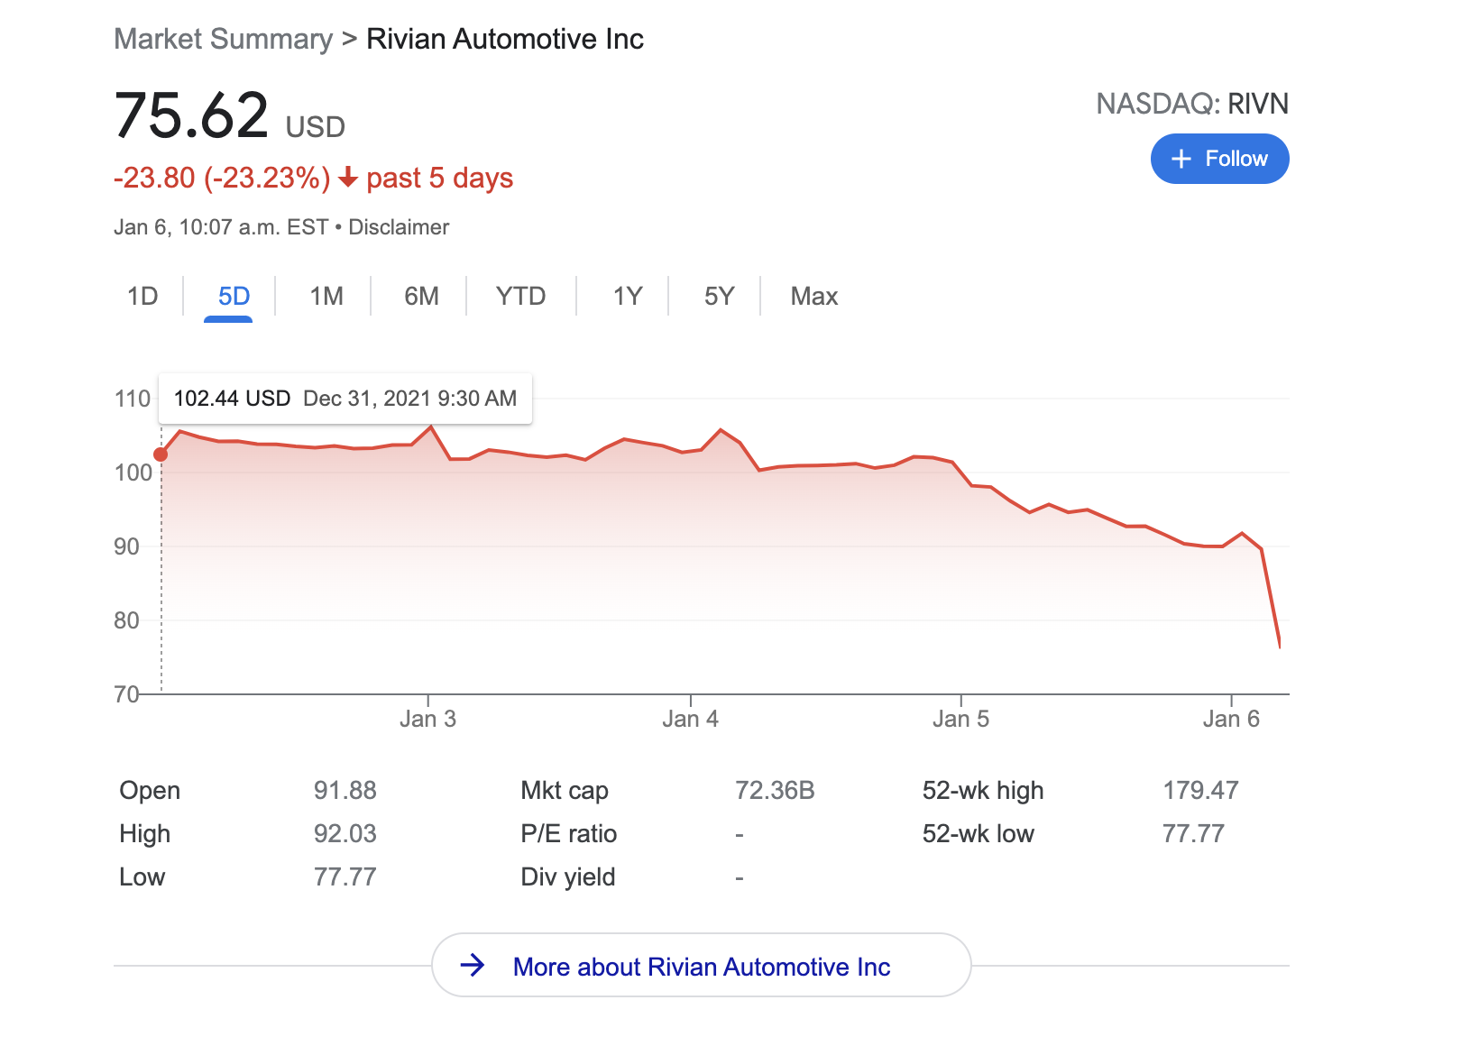The image size is (1461, 1046).
Task: Click the 52-wk high value 179.47
Action: (1200, 790)
